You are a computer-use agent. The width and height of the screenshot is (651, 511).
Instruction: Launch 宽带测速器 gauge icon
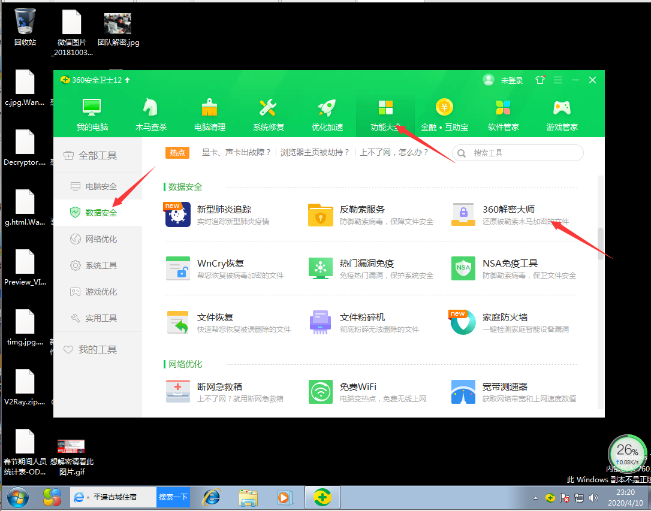(x=463, y=392)
